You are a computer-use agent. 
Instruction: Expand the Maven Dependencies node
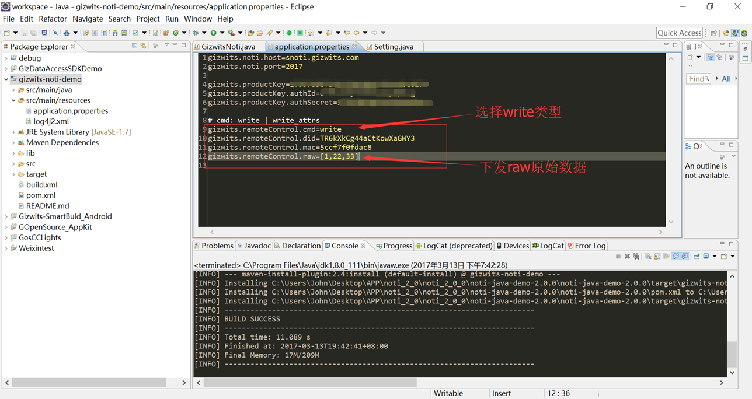pos(13,143)
